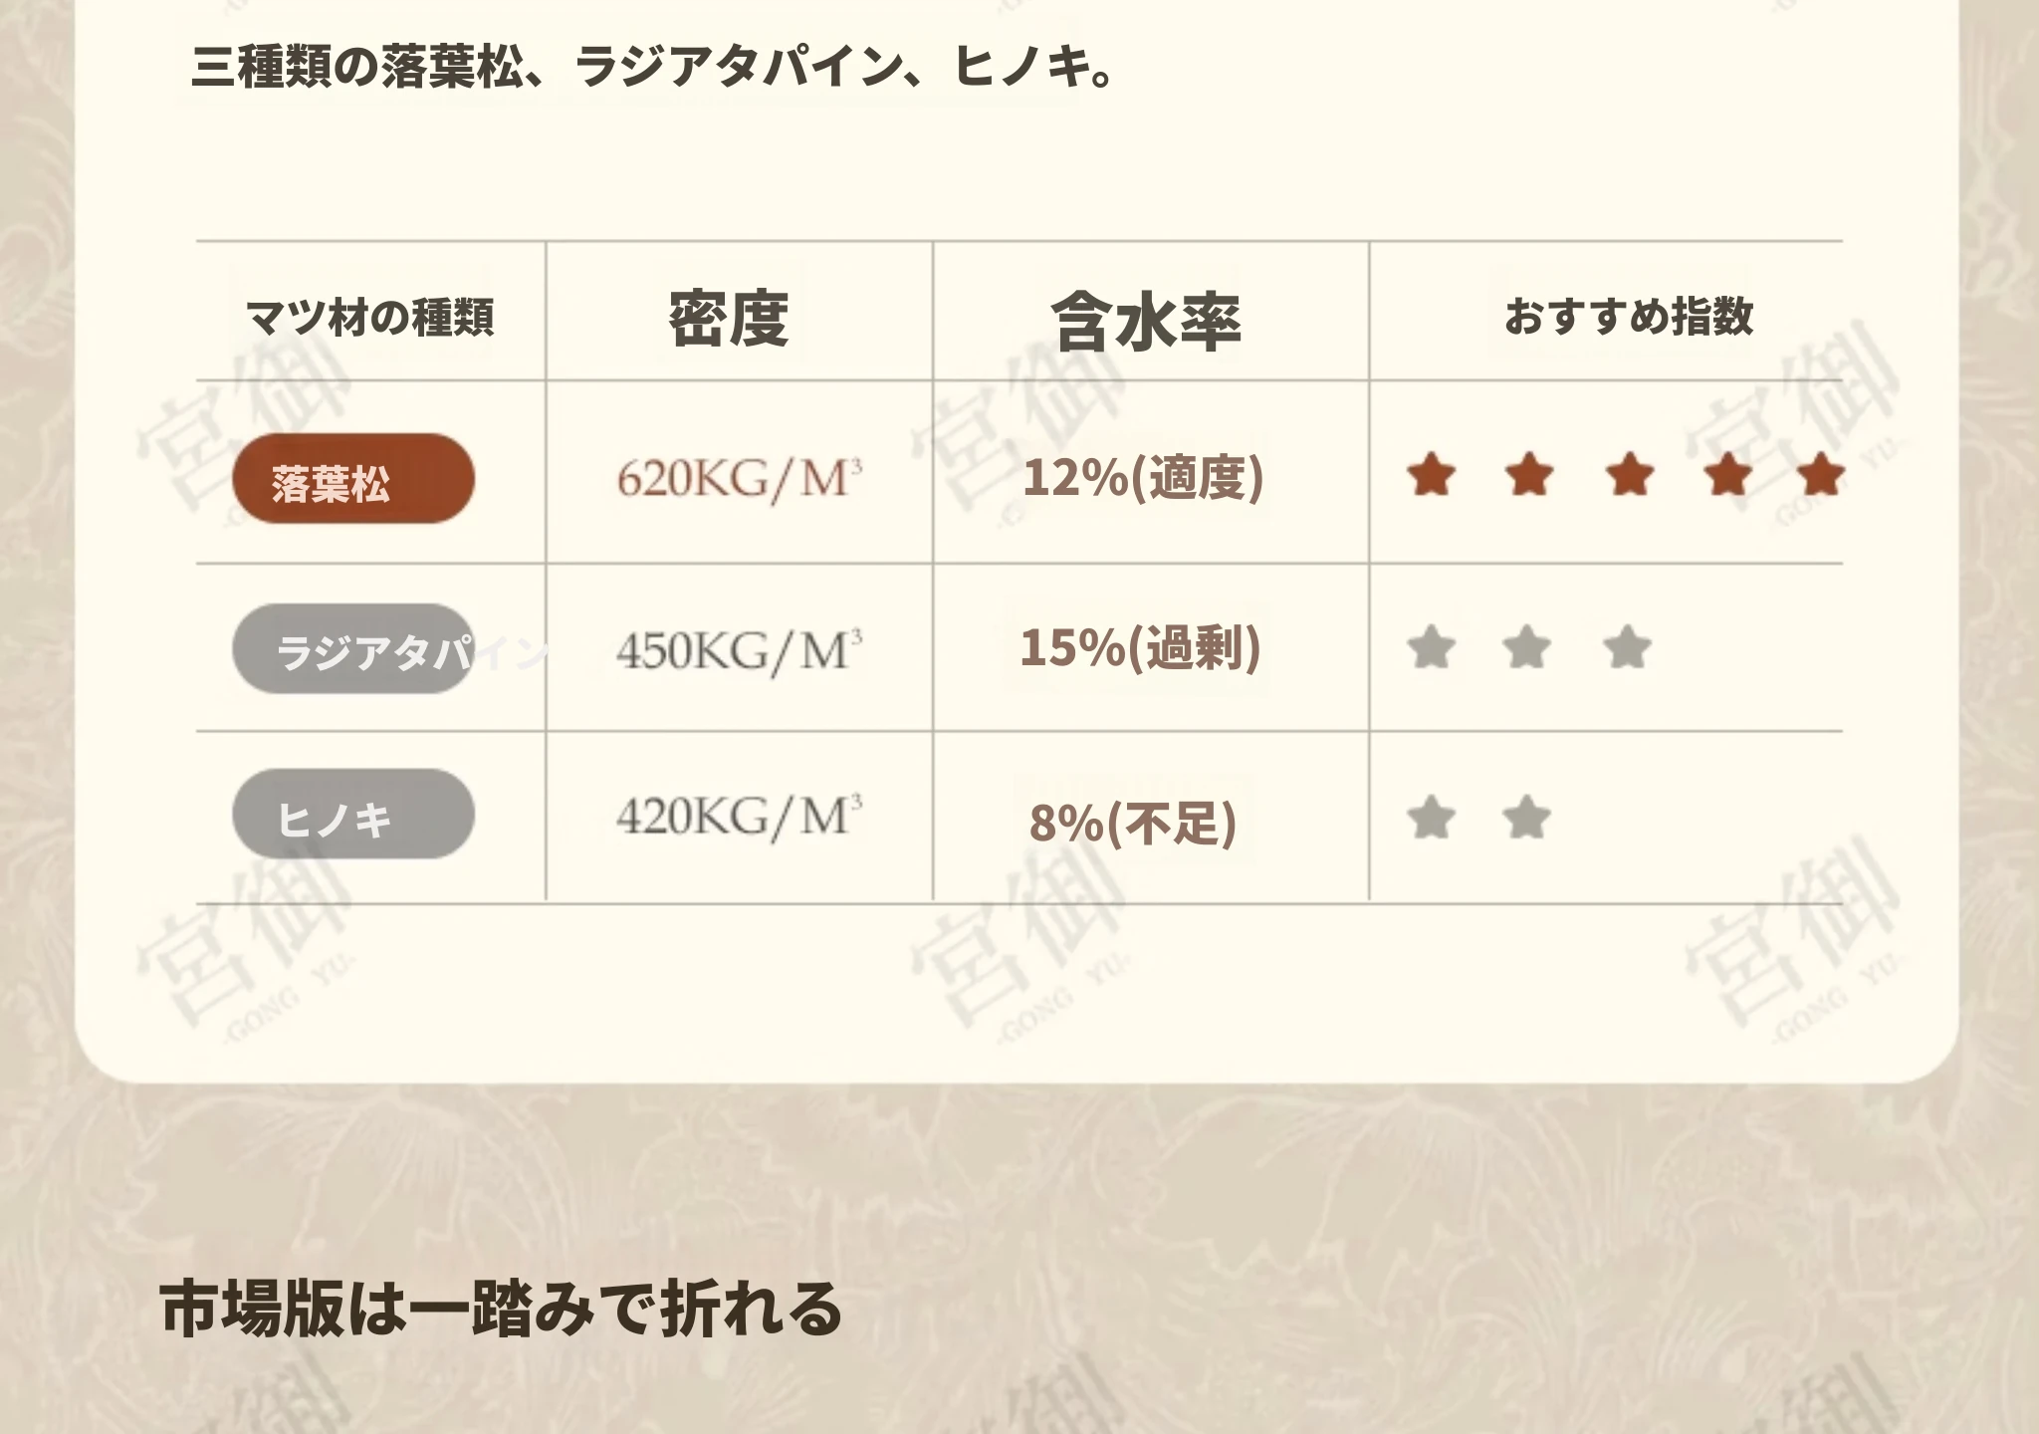Screen dimensions: 2039x1434
Task: Click the second red star for 落葉松
Action: pyautogui.click(x=1529, y=474)
